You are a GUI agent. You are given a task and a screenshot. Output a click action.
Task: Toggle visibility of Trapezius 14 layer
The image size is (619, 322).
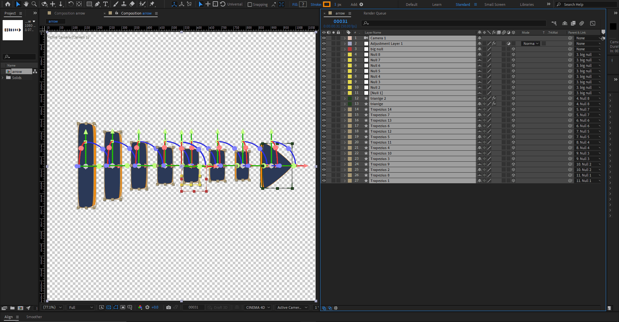pos(324,109)
